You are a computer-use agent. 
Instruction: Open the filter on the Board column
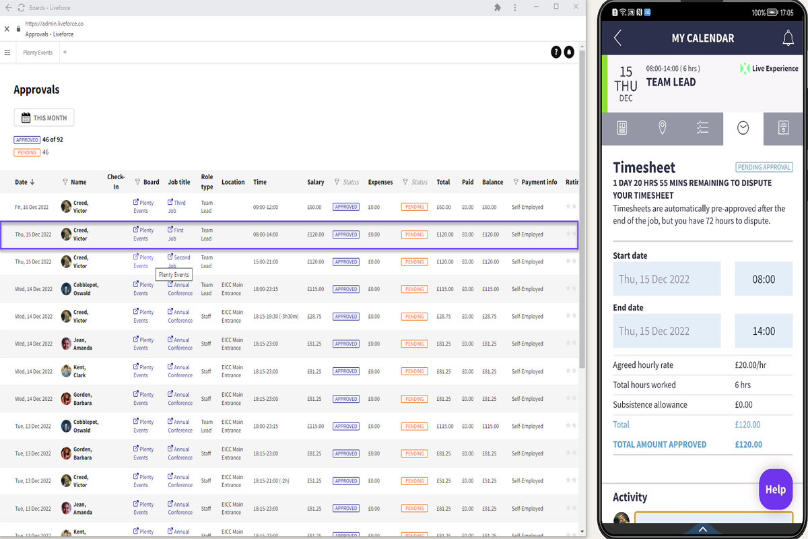(137, 182)
